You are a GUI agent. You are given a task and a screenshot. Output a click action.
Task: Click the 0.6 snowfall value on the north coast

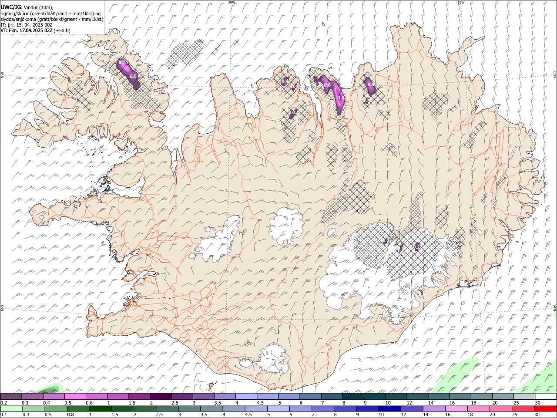pyautogui.click(x=327, y=85)
